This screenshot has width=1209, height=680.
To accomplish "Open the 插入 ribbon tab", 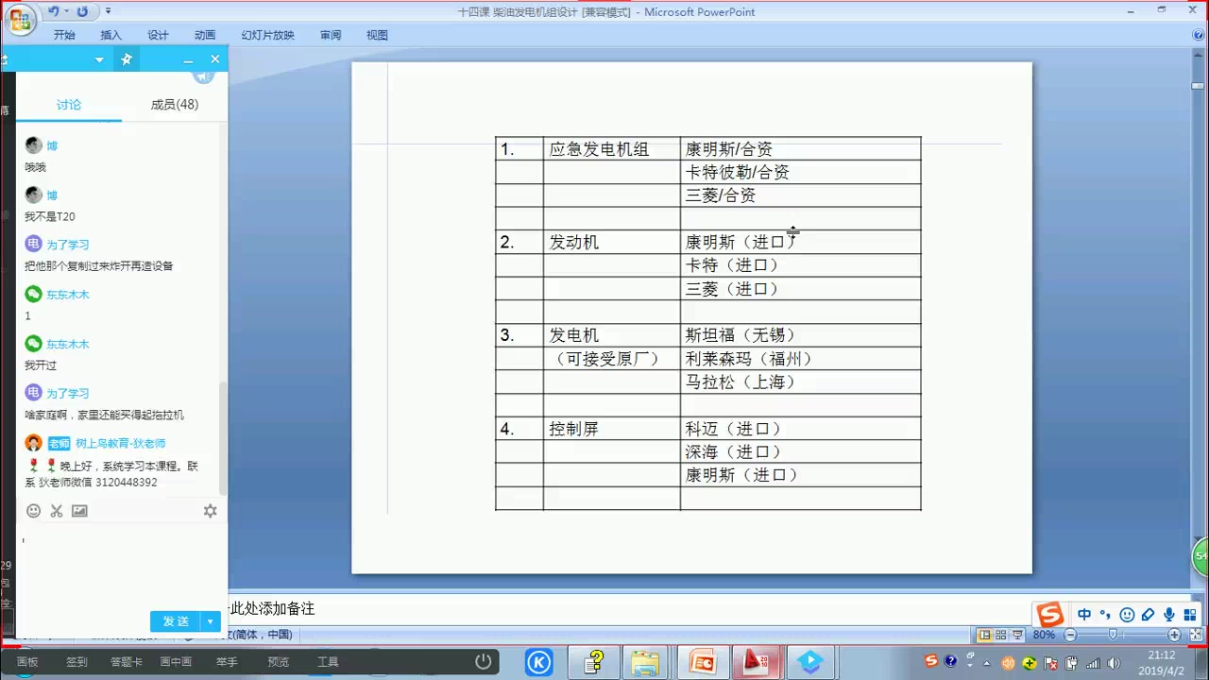I will 111,35.
